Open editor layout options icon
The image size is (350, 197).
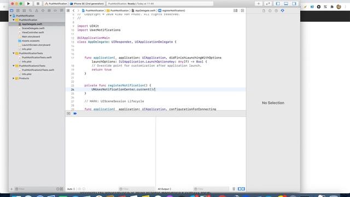click(x=236, y=10)
